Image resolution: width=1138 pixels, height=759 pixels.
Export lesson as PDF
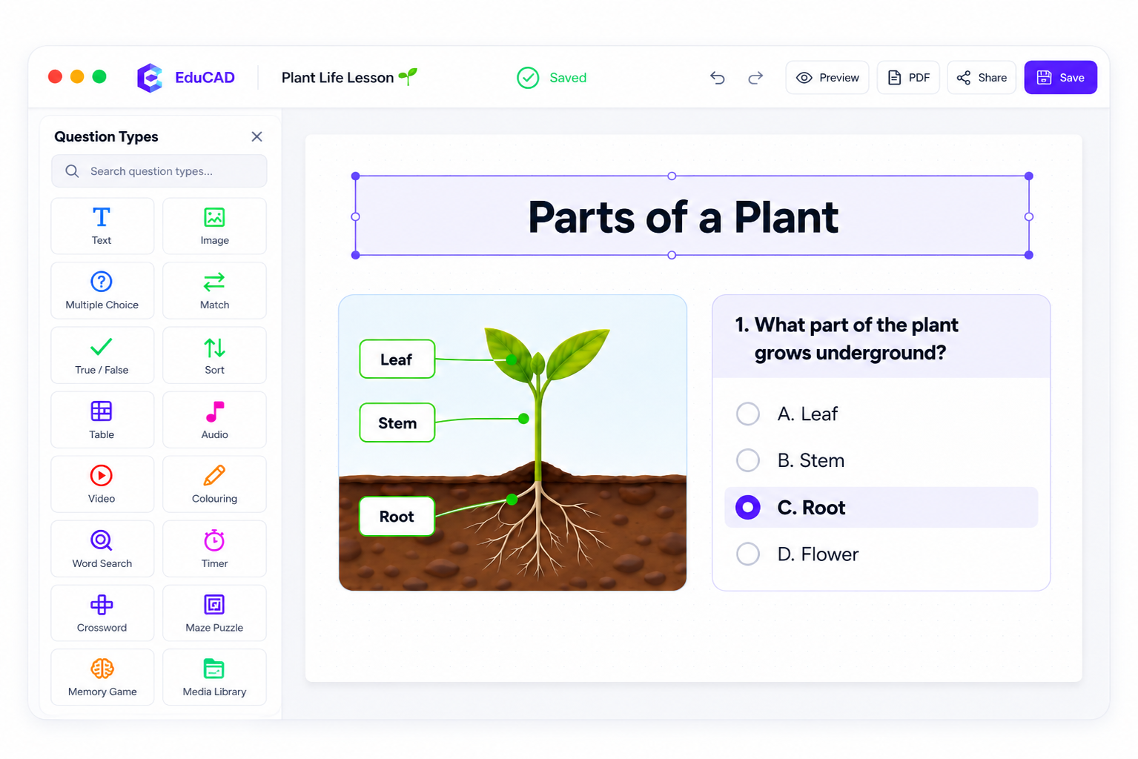(908, 78)
